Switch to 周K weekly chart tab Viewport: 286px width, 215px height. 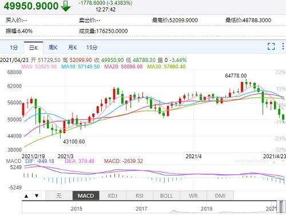point(53,48)
